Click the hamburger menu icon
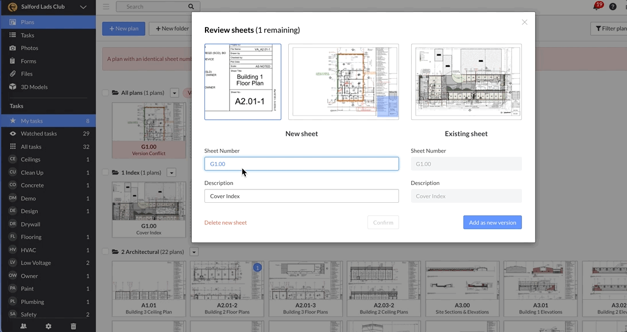 tap(106, 7)
